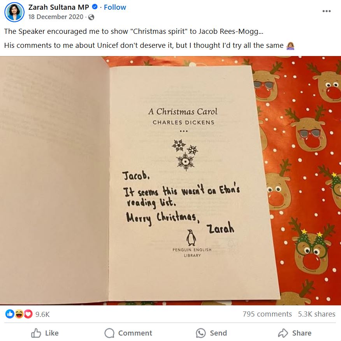Click the post text mentioning Jacob Rees-Mogg
The height and width of the screenshot is (341, 341).
pos(134,31)
